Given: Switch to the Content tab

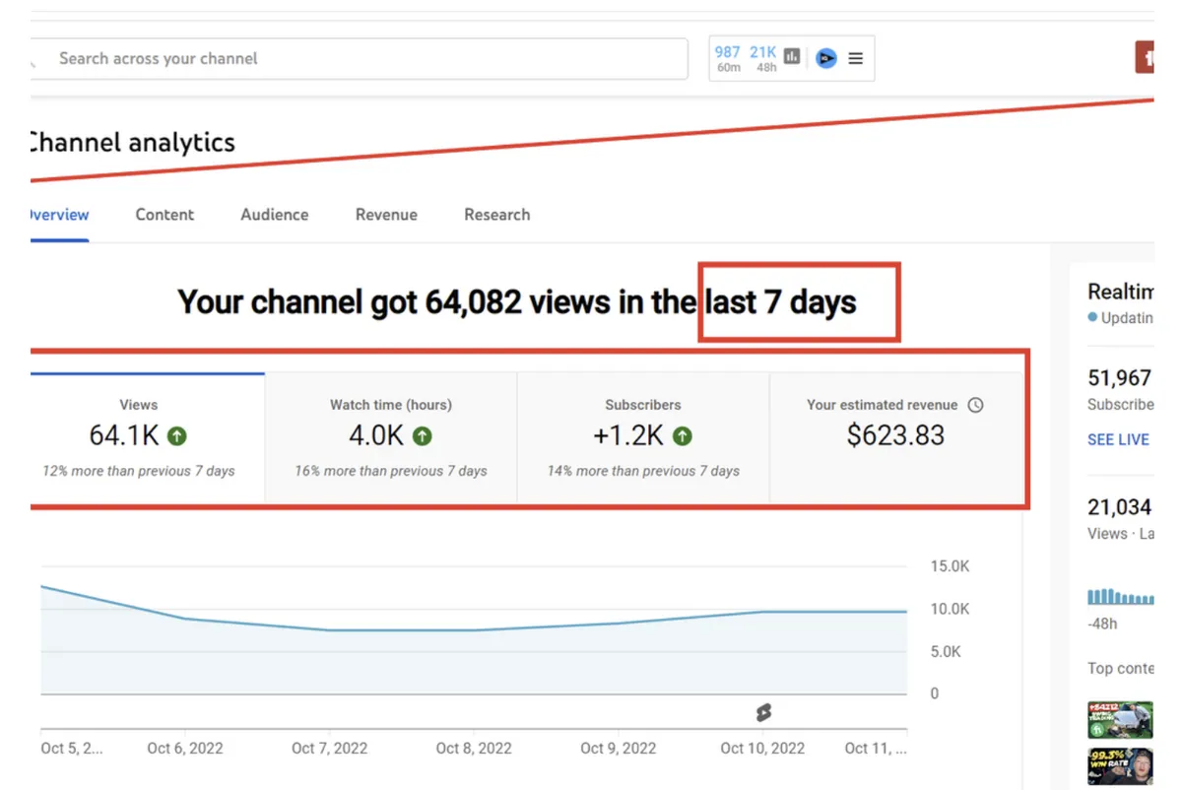Looking at the screenshot, I should (164, 215).
